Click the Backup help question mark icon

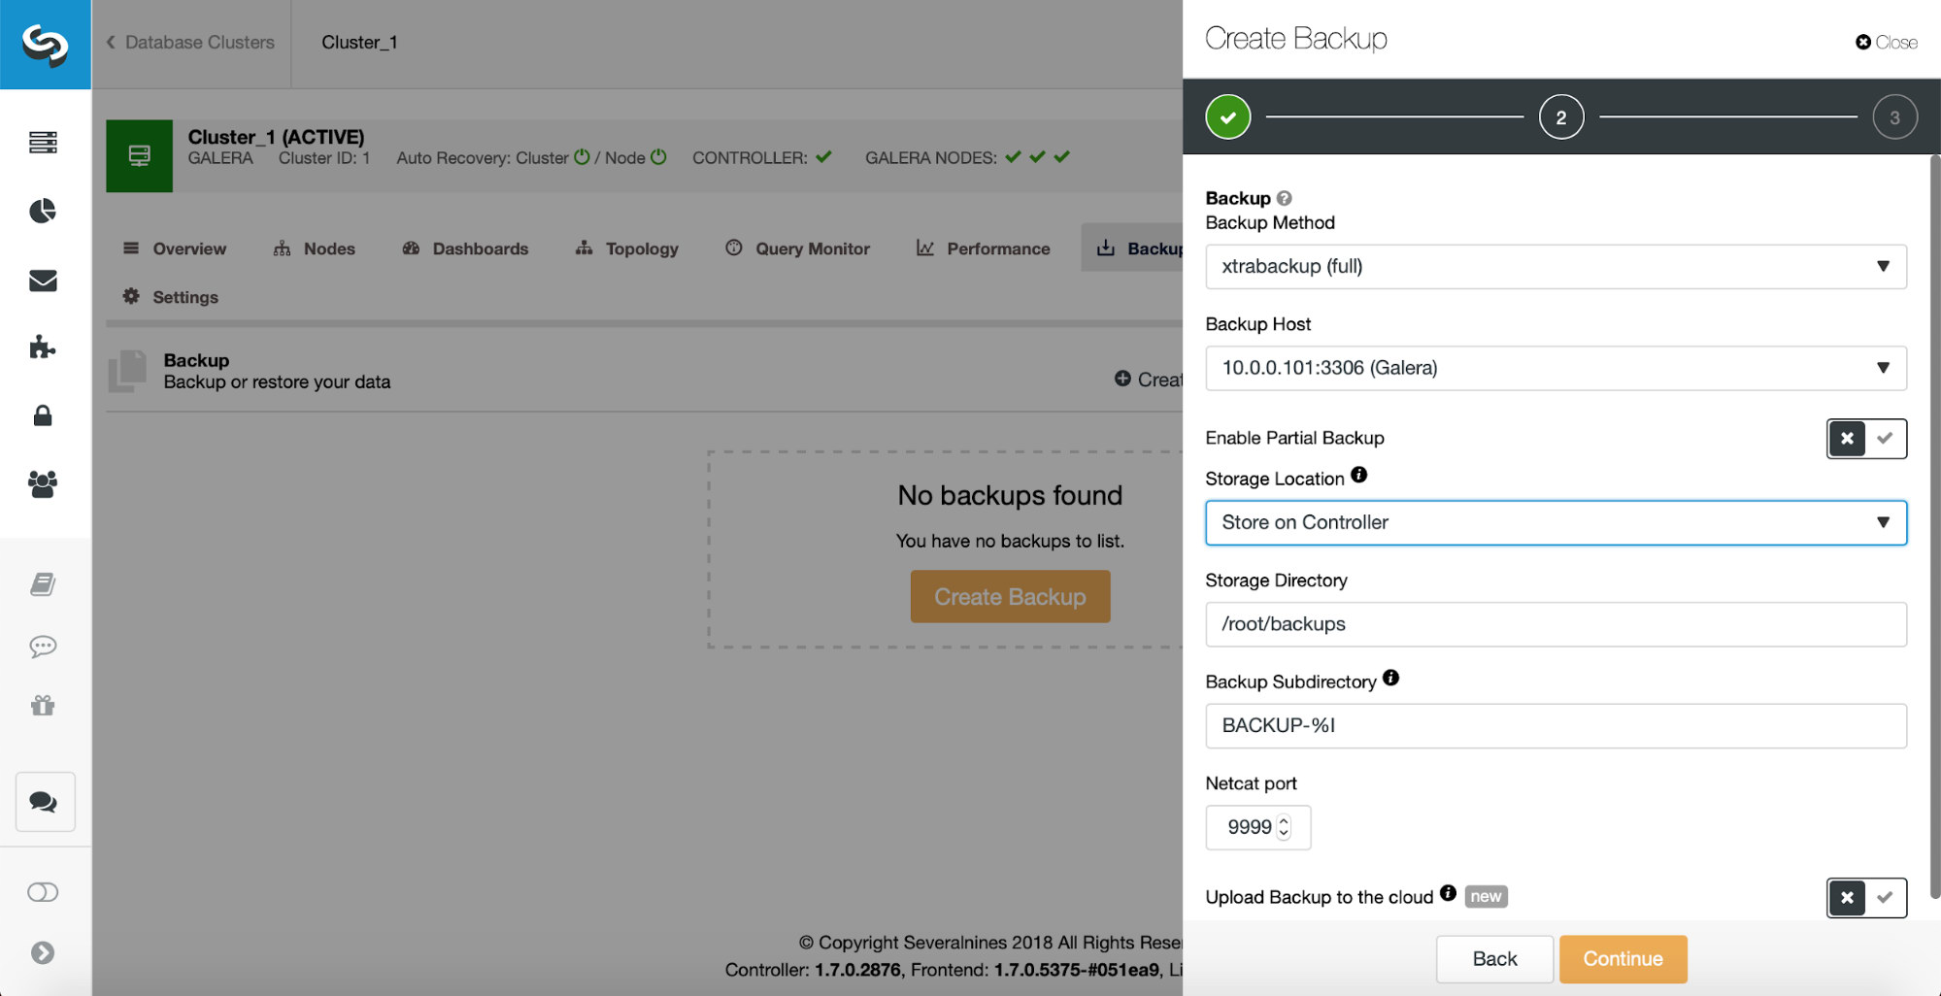[1284, 198]
